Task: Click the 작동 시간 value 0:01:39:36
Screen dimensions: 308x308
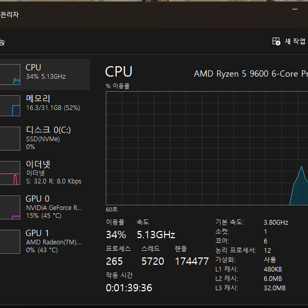Action: click(129, 288)
